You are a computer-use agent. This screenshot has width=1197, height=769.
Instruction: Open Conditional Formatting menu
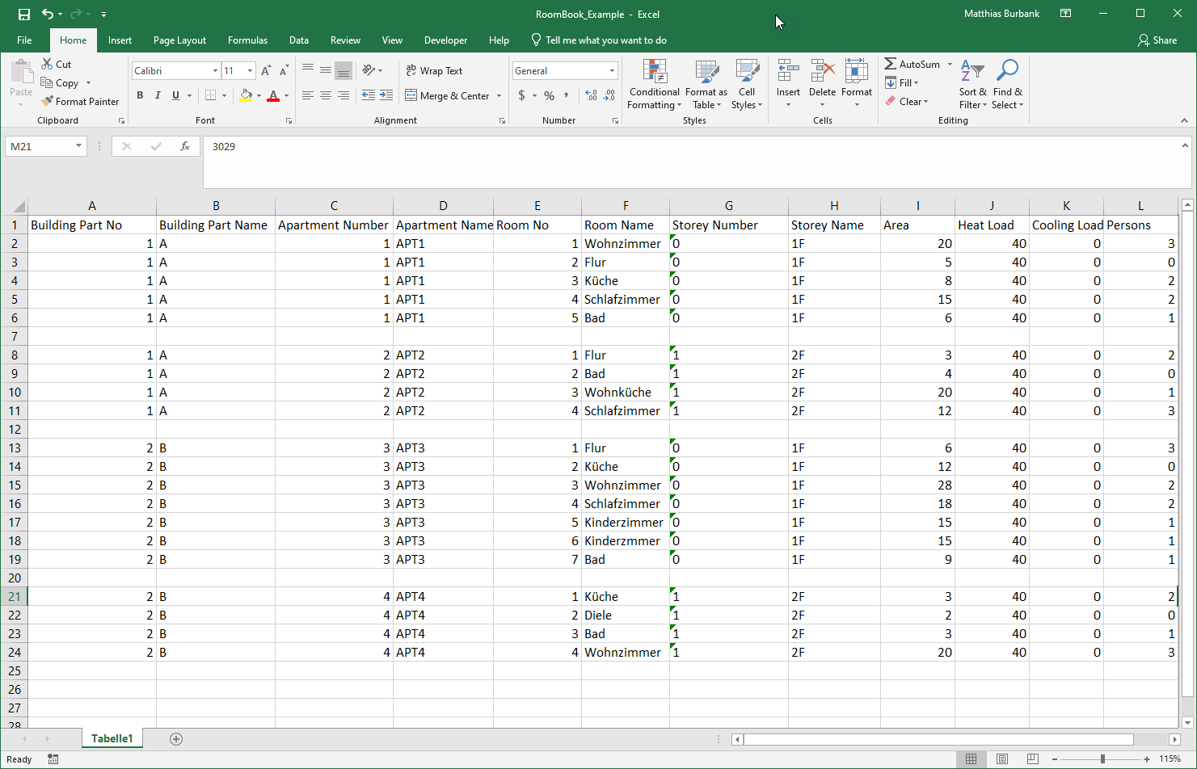pyautogui.click(x=655, y=84)
